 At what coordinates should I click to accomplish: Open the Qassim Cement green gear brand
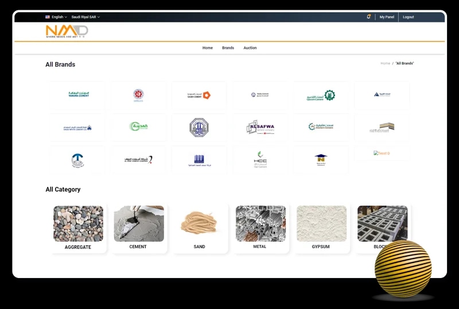point(321,95)
